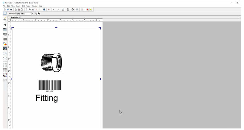The height and width of the screenshot is (130, 244).
Task: Select the paragraph text tool
Action: (x=5, y=29)
